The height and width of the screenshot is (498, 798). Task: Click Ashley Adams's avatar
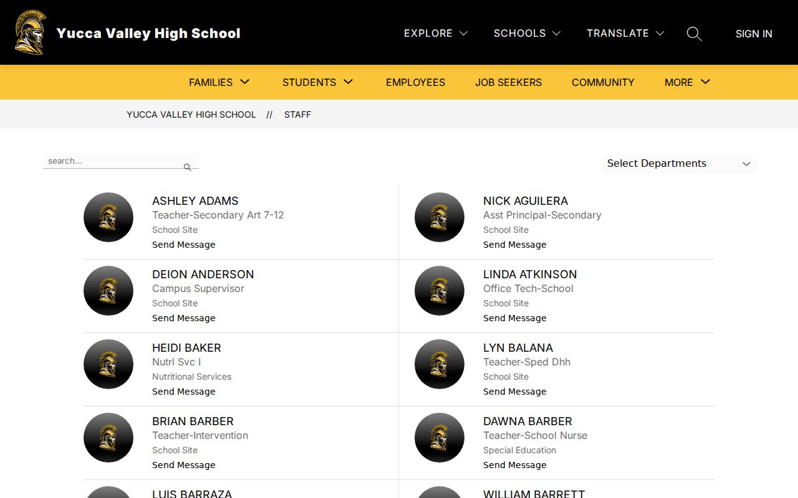[108, 217]
